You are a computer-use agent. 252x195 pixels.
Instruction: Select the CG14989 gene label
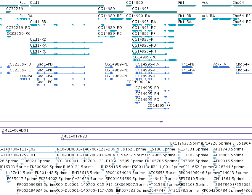(106, 9)
